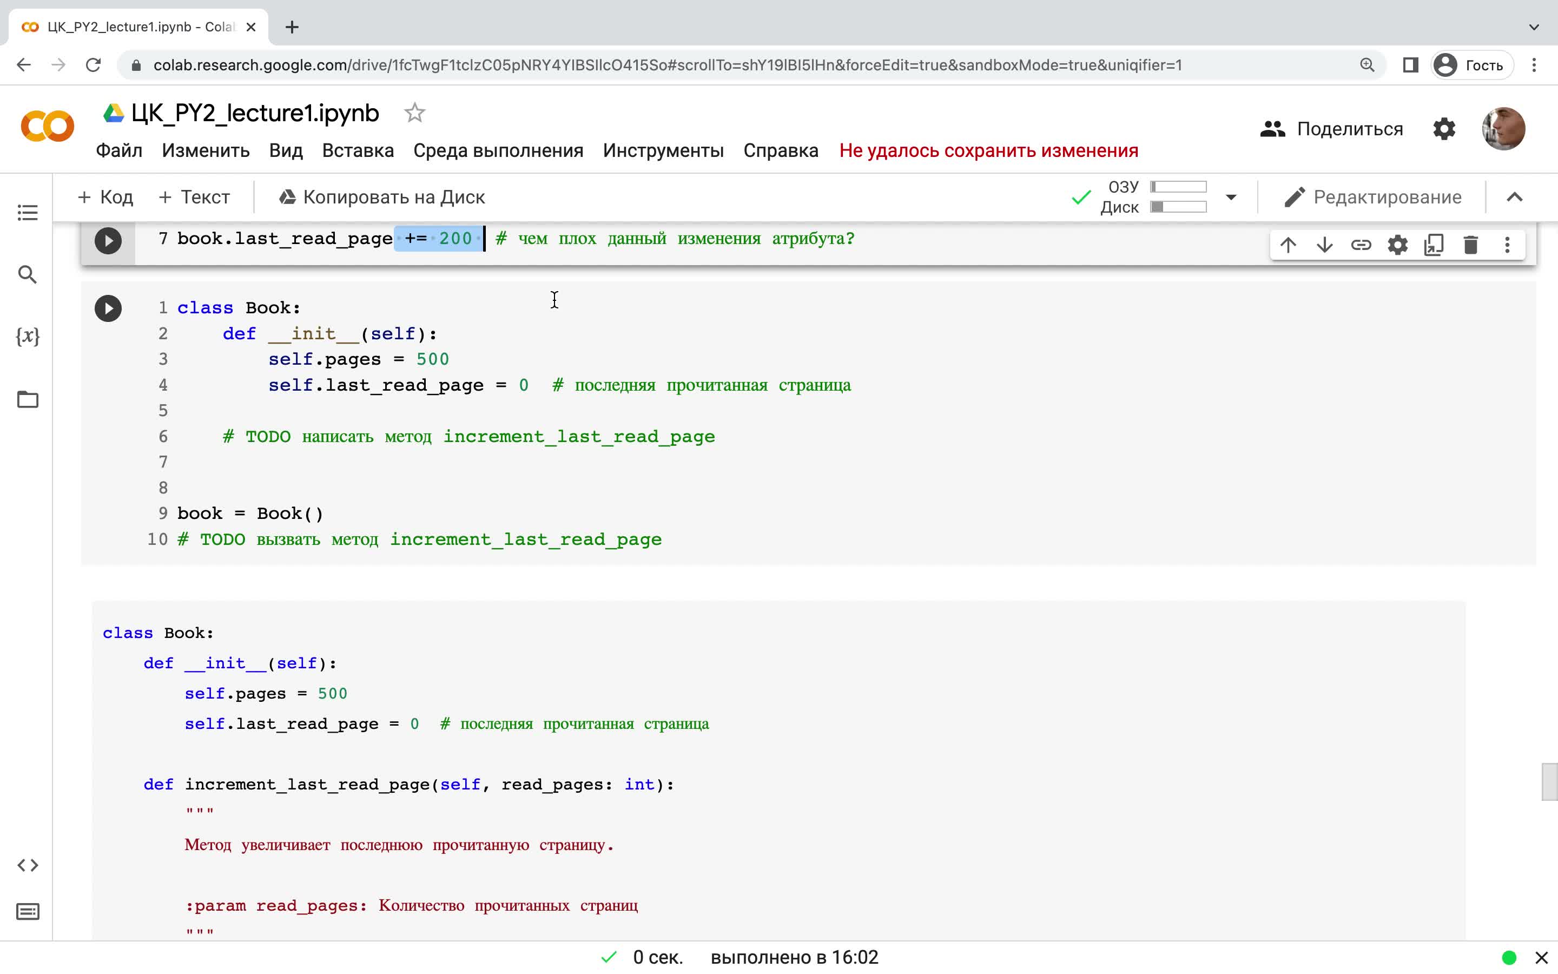
Task: Reload the page
Action: pos(94,65)
